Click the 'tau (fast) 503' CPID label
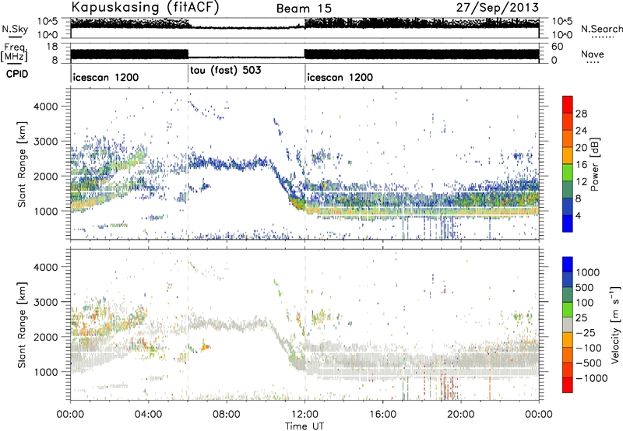Screen dimensions: 623x431 click(226, 70)
